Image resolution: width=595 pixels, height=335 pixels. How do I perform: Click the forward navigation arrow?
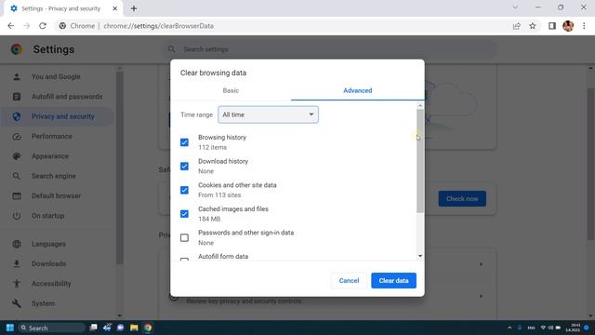27,26
